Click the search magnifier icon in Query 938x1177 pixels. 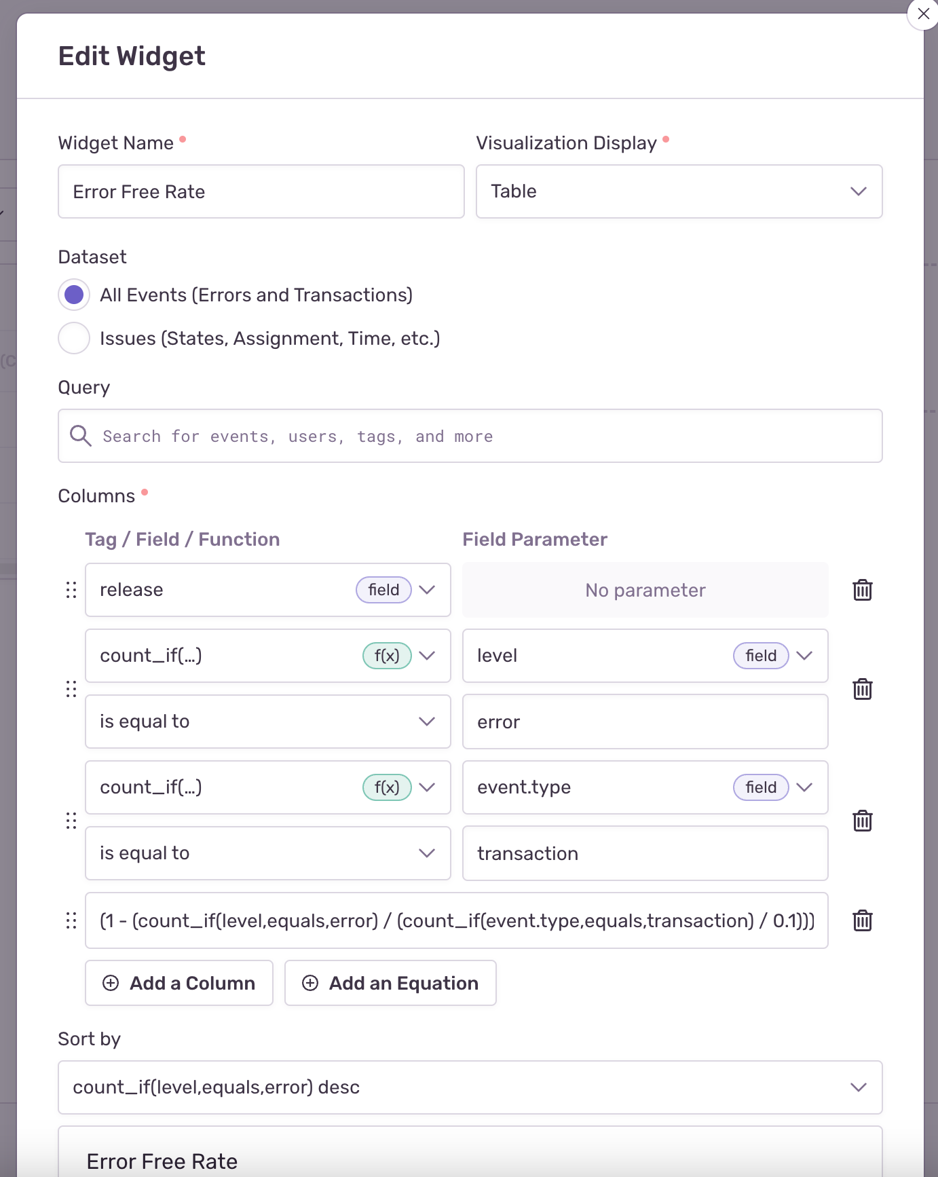[81, 436]
